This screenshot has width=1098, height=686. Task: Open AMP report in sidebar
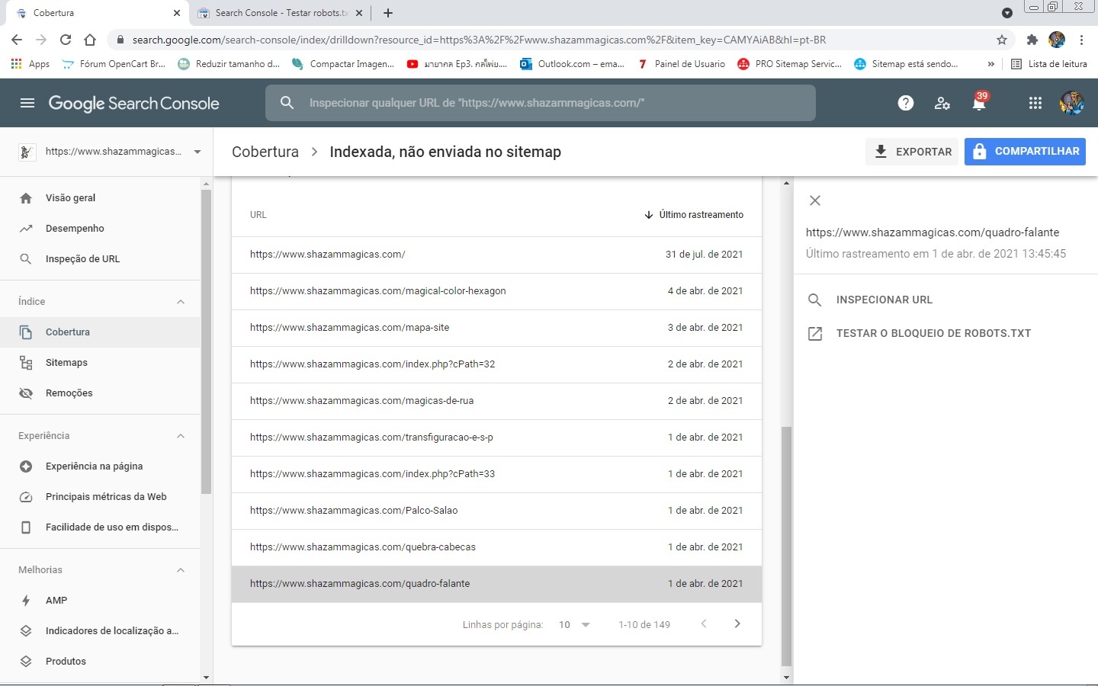click(100, 601)
